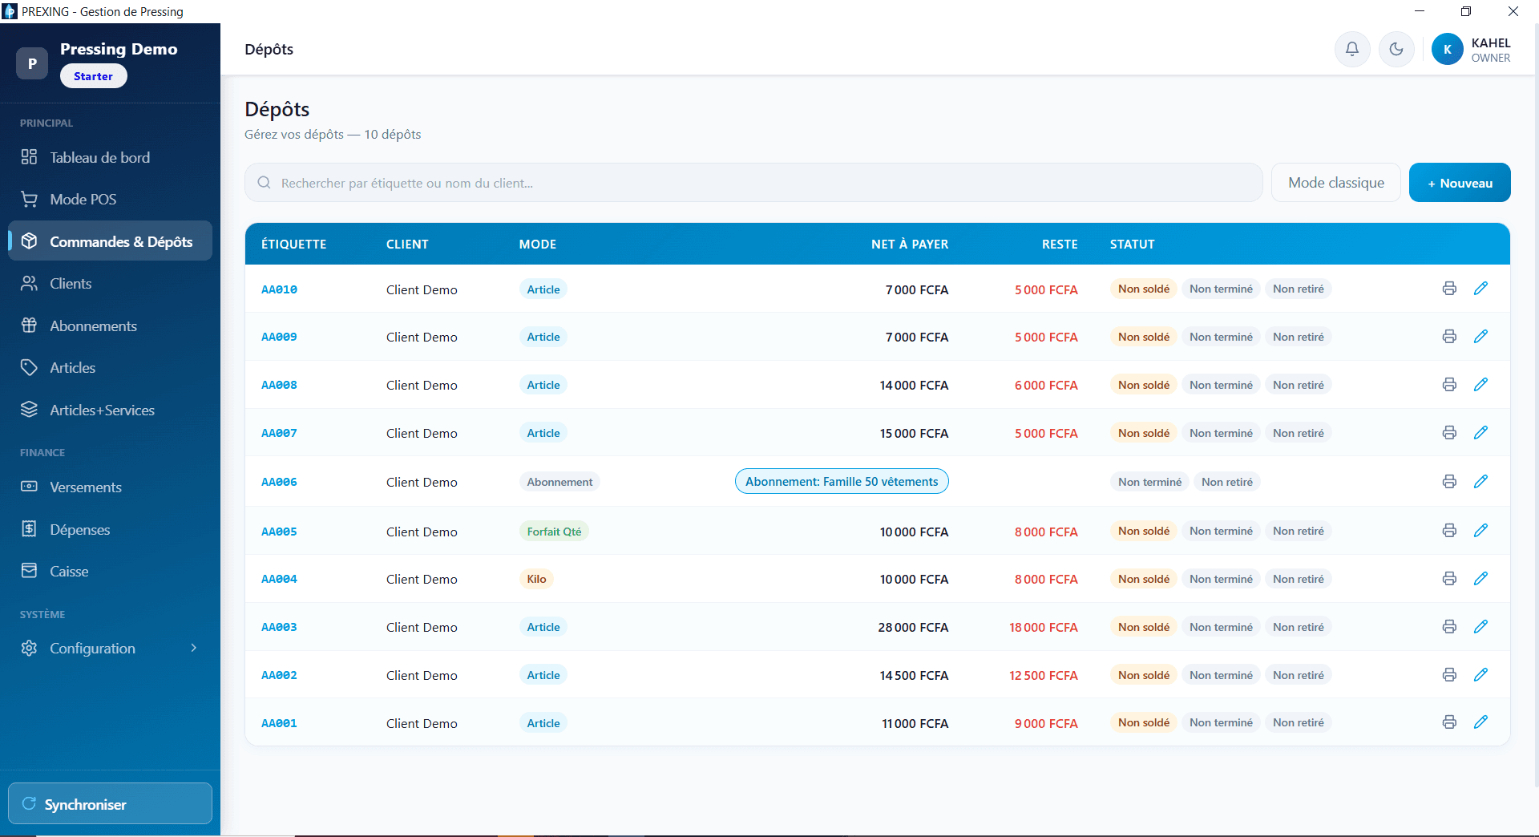Viewport: 1539px width, 837px height.
Task: Open Tableau de bord
Action: pyautogui.click(x=110, y=157)
